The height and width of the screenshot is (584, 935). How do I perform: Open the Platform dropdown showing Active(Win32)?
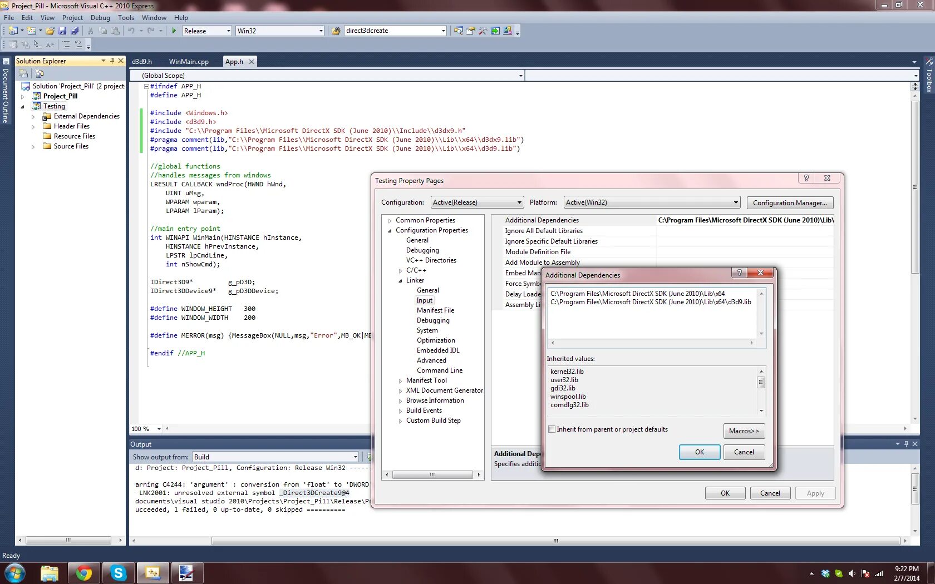click(x=652, y=202)
